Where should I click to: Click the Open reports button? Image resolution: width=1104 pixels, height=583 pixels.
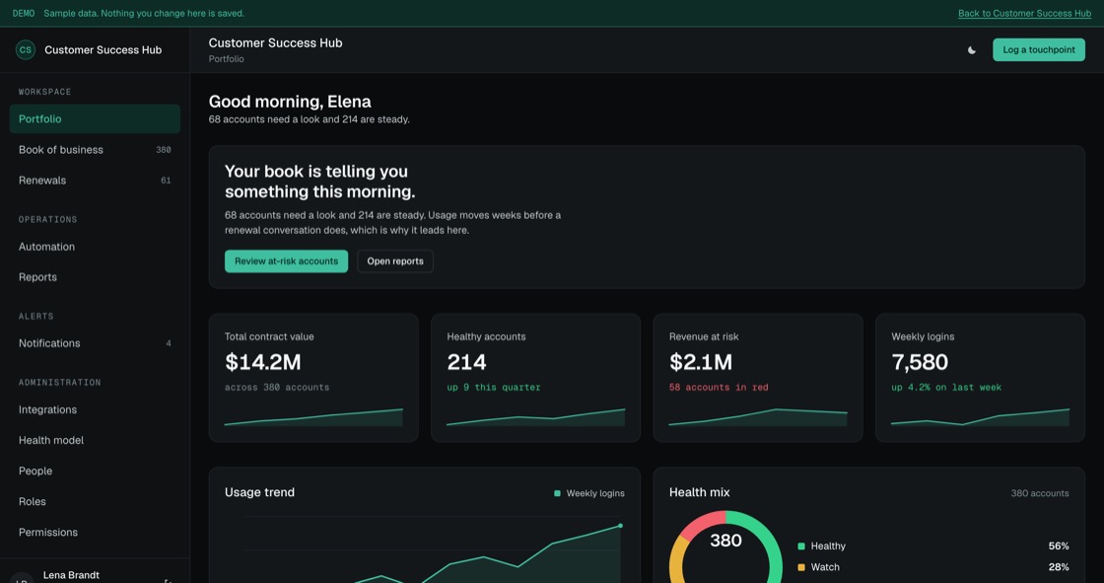(x=395, y=260)
